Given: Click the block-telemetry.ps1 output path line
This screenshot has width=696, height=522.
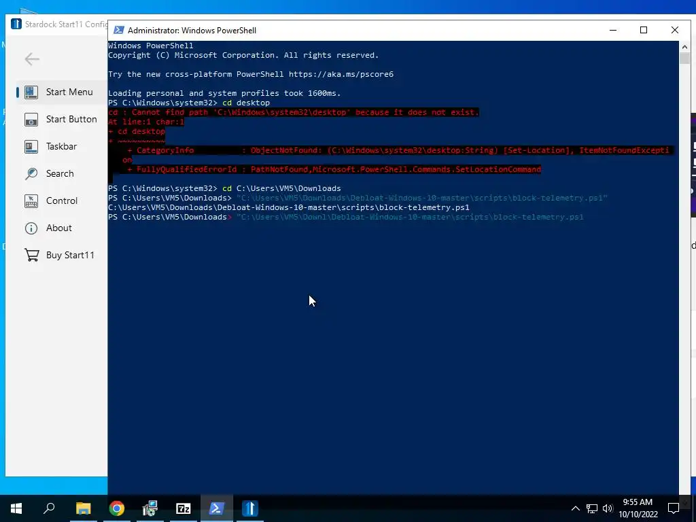Looking at the screenshot, I should [x=288, y=208].
